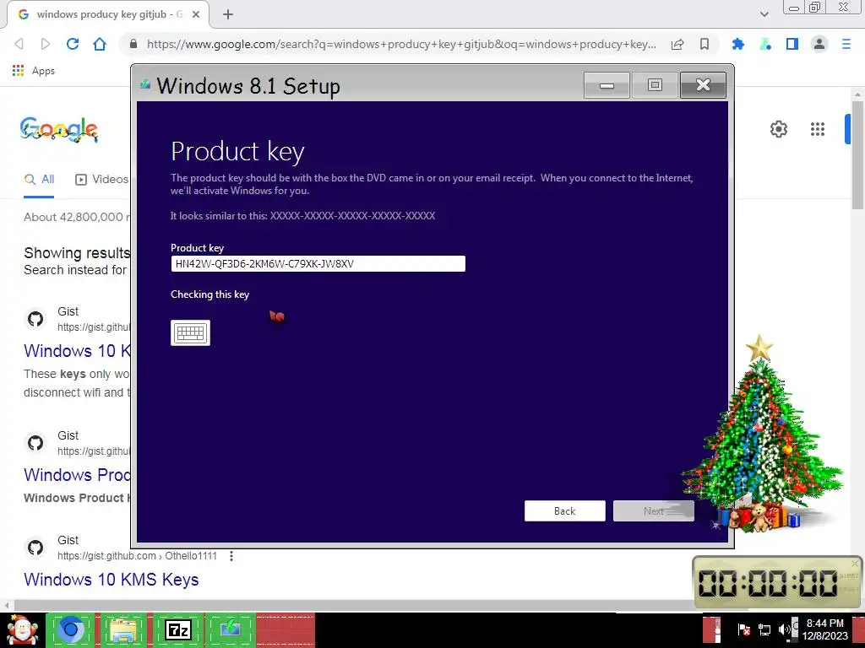Viewport: 865px width, 648px height.
Task: Reload the page with refresh icon
Action: (x=73, y=44)
